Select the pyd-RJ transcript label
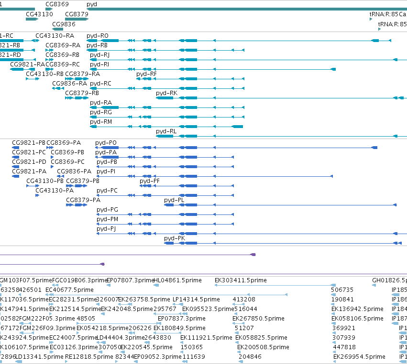 (99, 55)
